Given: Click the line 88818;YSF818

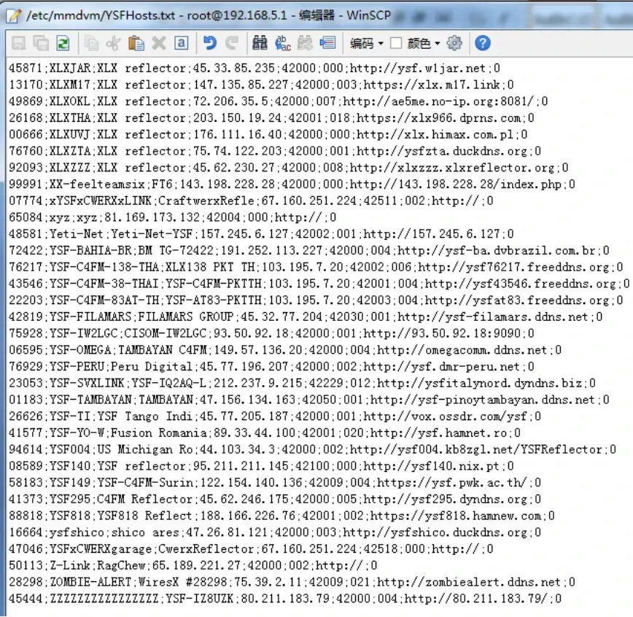Looking at the screenshot, I should coord(281,515).
